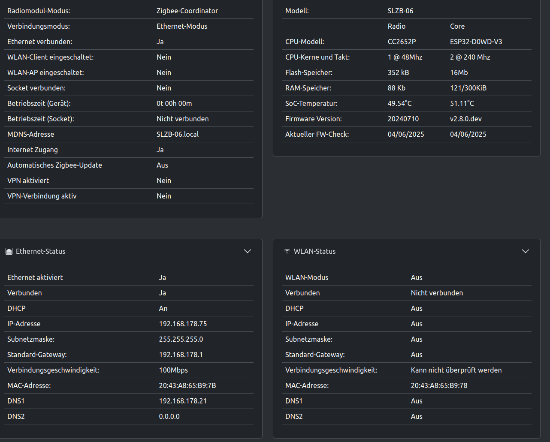
Task: Click the Ethernet port icon beside Ethernet-Status
Action: tap(9, 251)
